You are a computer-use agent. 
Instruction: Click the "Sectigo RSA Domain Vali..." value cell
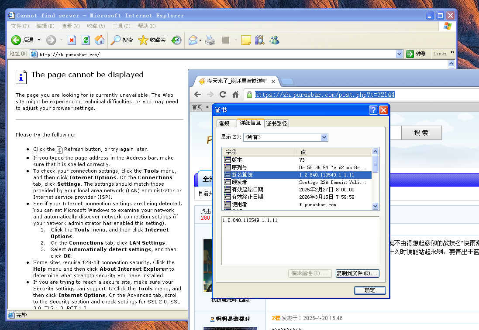(333, 182)
